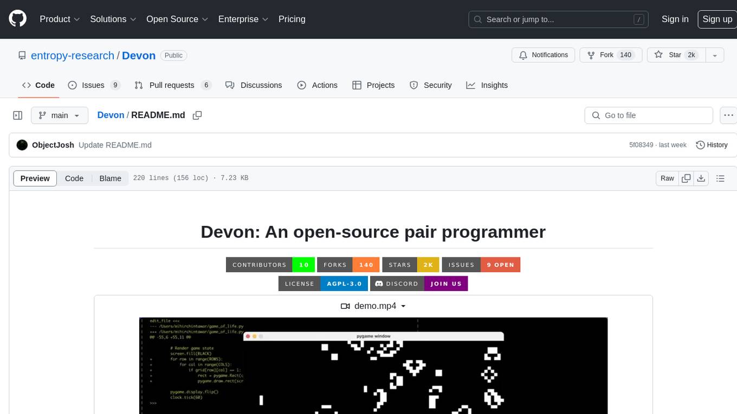737x414 pixels.
Task: Switch to the Pull requests tab
Action: [173, 85]
